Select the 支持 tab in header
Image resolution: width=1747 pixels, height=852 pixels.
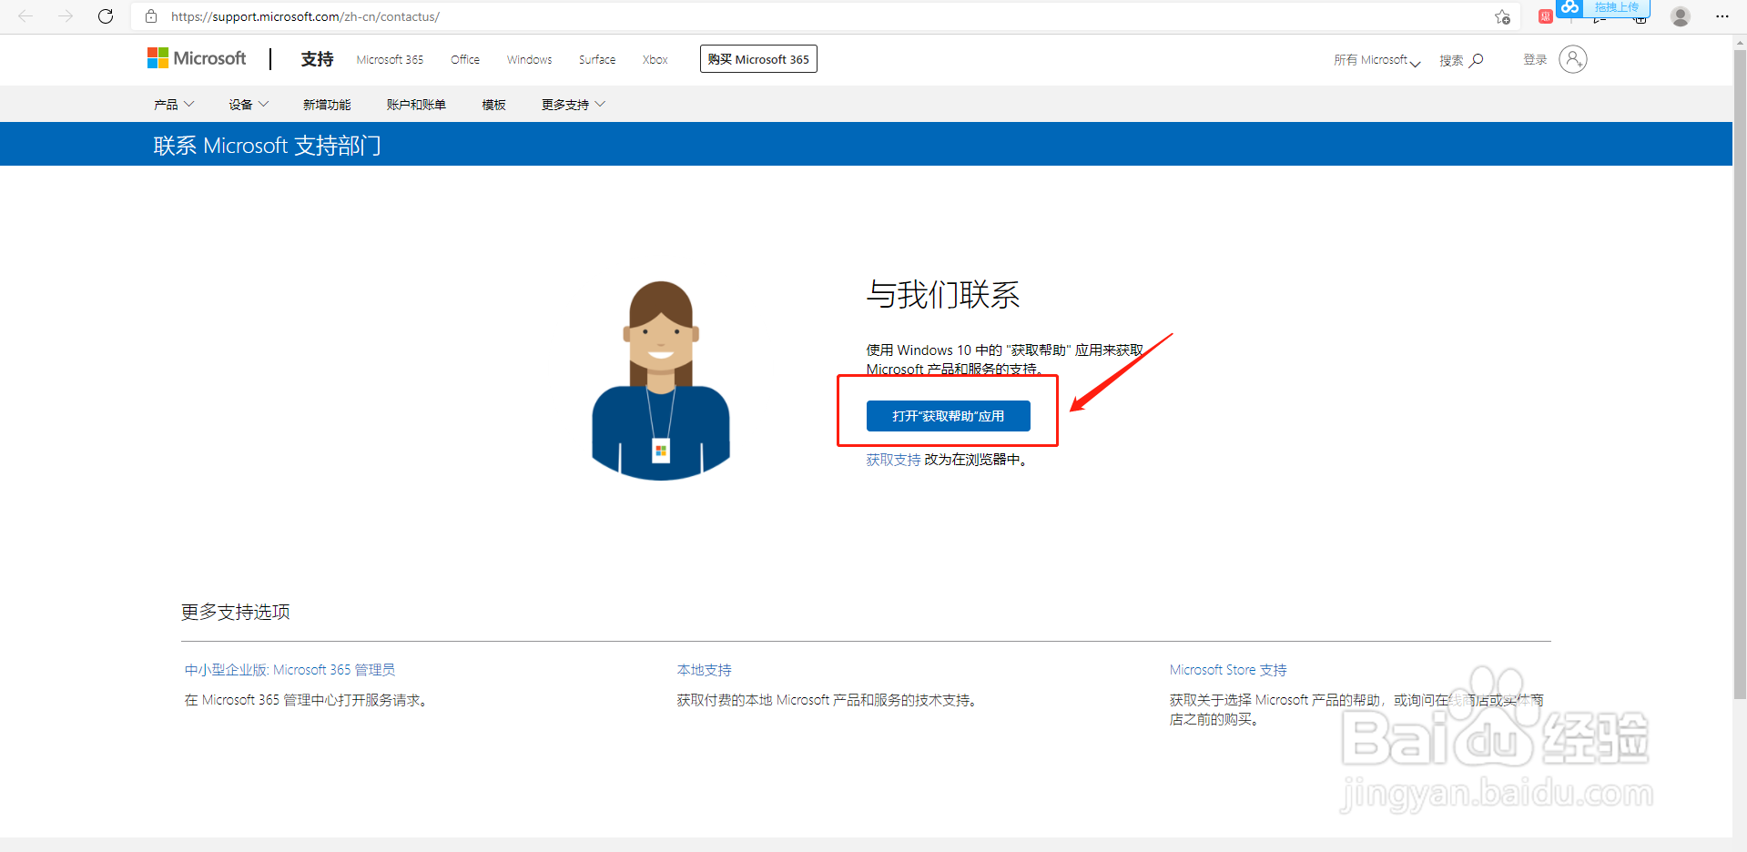[x=316, y=58]
